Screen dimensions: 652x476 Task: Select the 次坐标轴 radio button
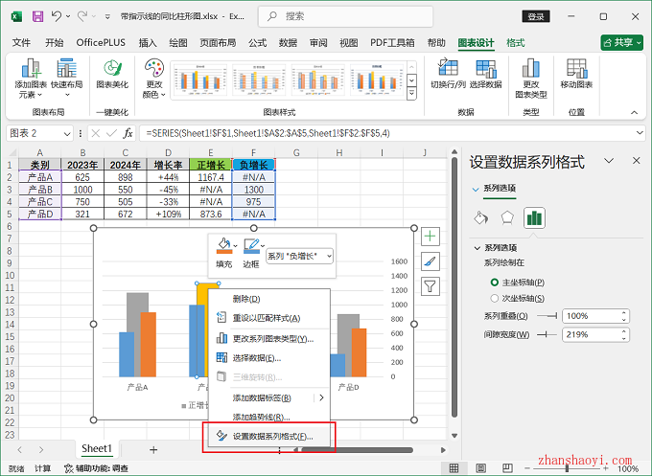493,298
